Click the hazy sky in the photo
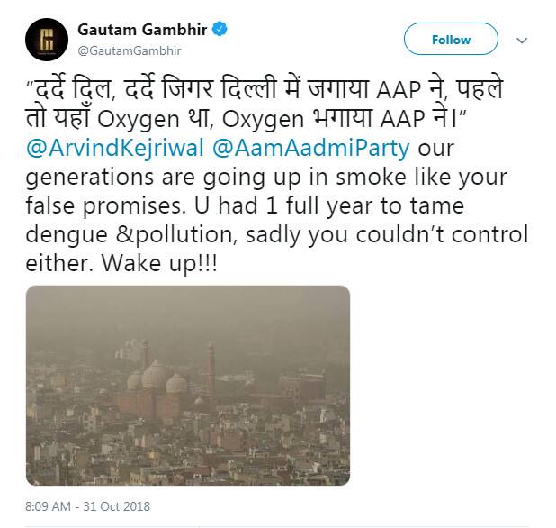 (x=188, y=313)
